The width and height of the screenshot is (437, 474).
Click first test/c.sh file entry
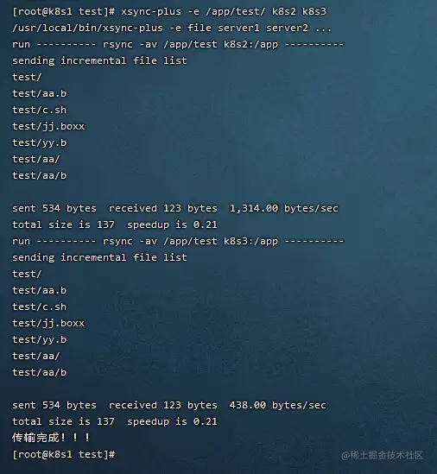coord(40,110)
